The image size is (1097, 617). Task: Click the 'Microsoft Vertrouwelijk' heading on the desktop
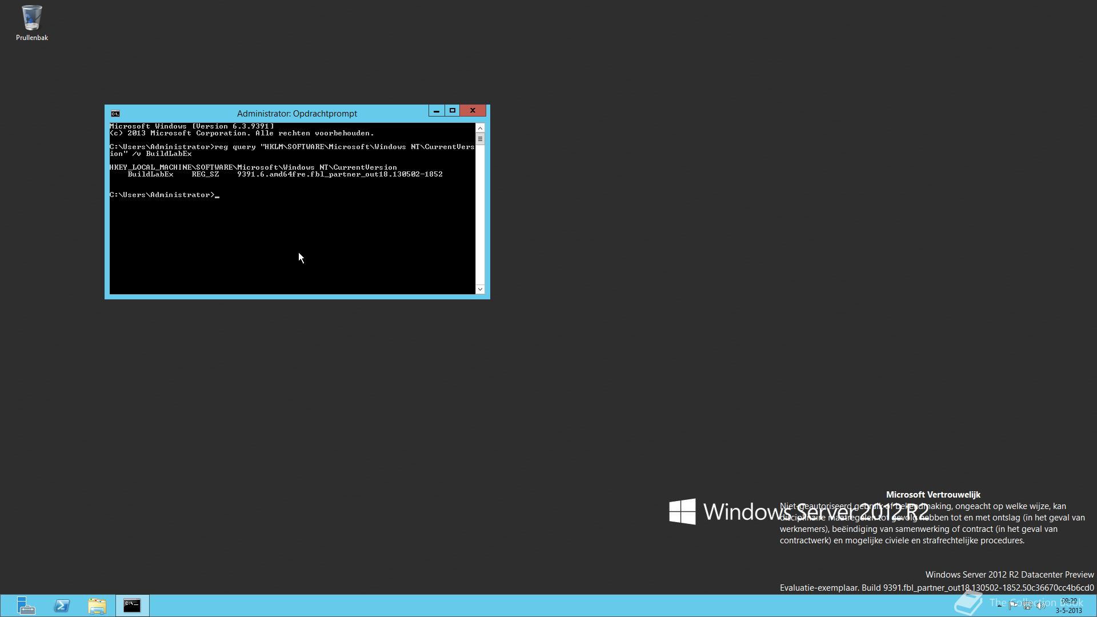pos(933,495)
